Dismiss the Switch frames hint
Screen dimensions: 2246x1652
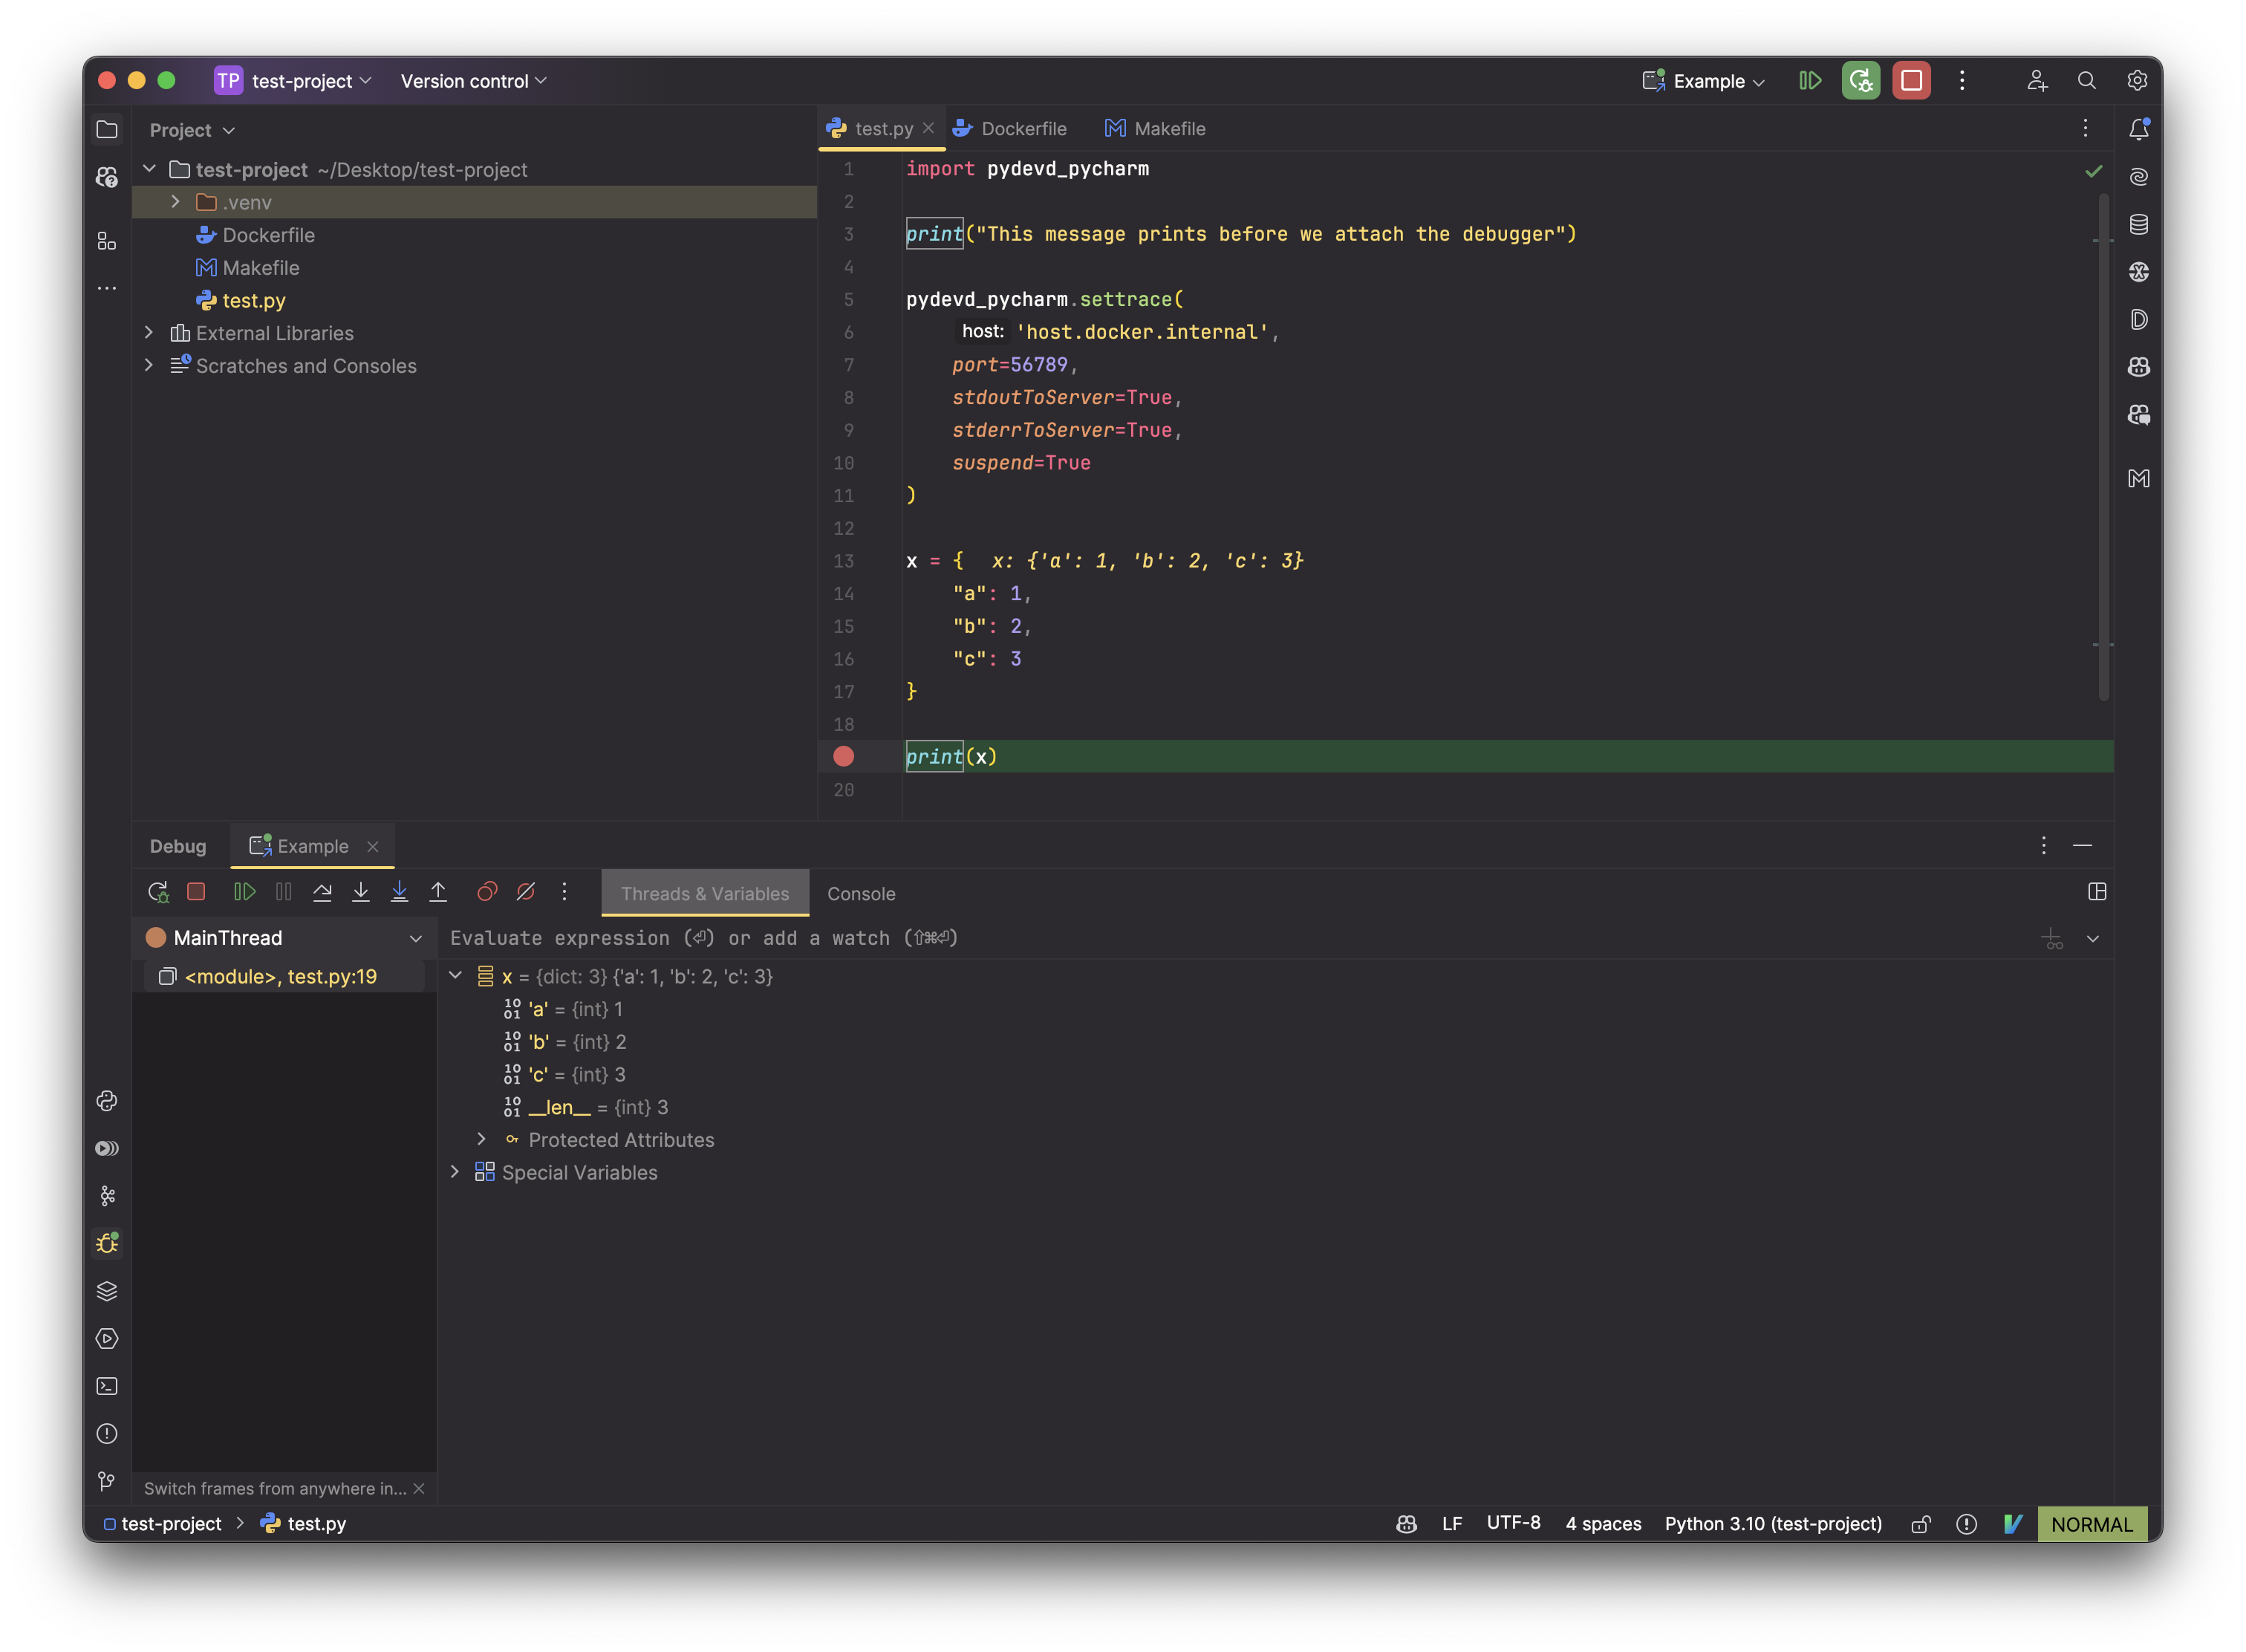(x=419, y=1489)
